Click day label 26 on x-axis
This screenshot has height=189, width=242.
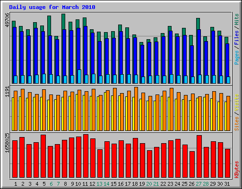tap(191, 184)
